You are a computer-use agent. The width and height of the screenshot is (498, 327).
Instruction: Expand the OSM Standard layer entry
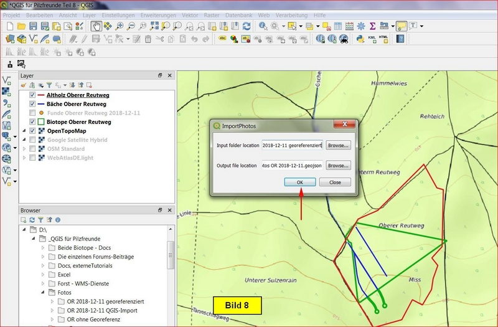pyautogui.click(x=24, y=149)
